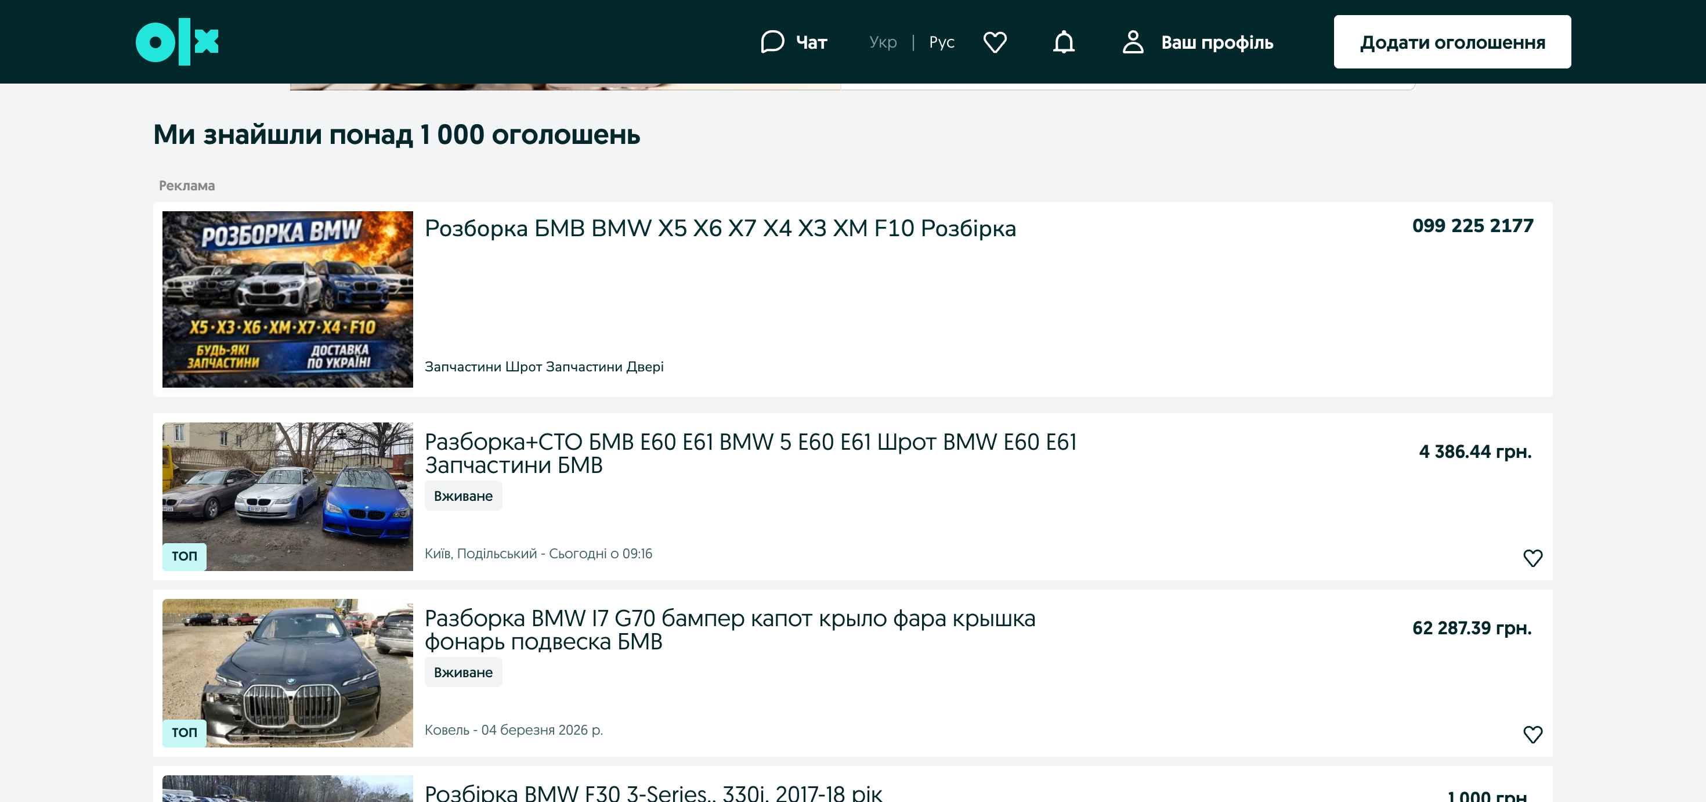This screenshot has height=802, width=1706.
Task: Click the Реклама label
Action: tap(187, 186)
